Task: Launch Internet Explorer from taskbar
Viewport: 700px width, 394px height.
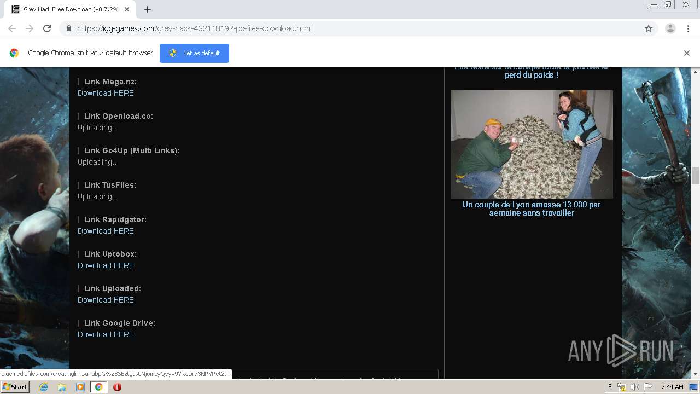Action: click(x=43, y=387)
